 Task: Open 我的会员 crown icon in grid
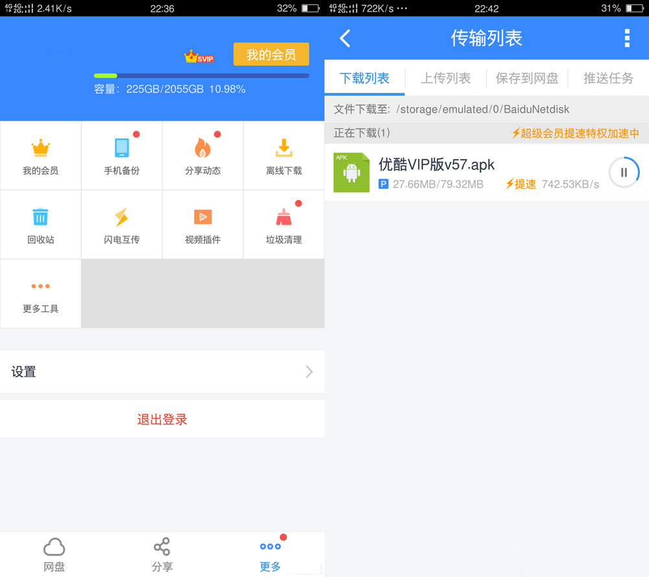coord(40,148)
